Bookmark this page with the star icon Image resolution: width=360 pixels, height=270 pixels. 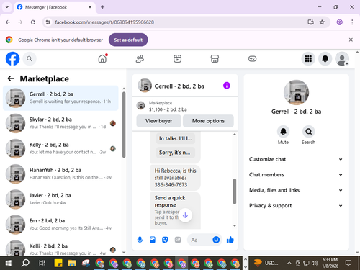322,22
